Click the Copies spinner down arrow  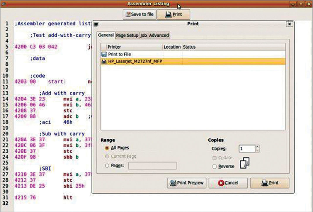258,150
